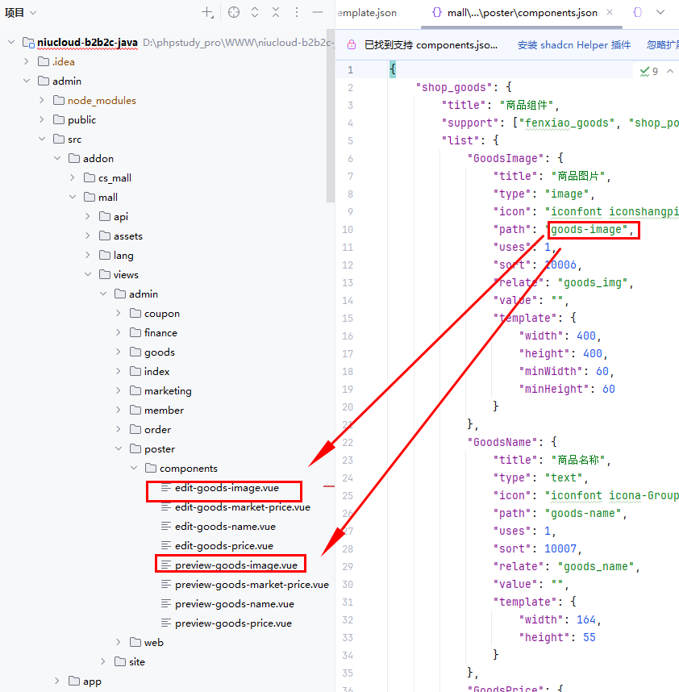
Task: Click the shield icon in notification banner
Action: 351,45
